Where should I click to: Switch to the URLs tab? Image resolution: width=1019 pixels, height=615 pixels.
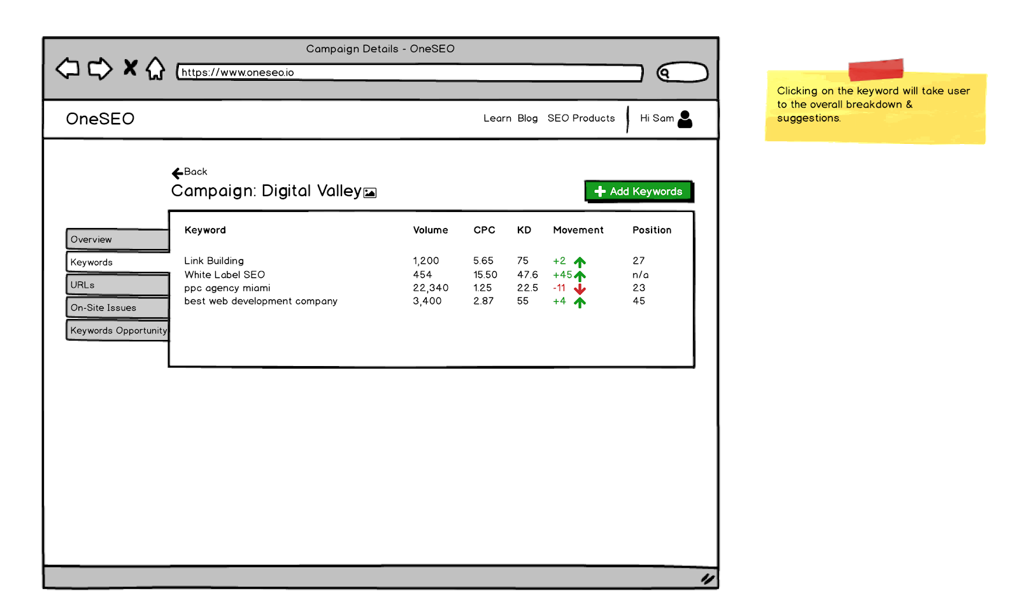118,285
